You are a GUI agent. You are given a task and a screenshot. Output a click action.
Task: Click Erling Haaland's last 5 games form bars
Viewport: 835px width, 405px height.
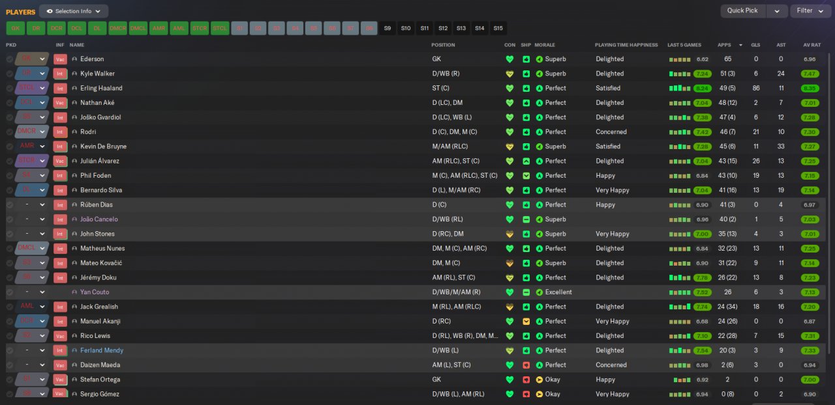pyautogui.click(x=680, y=88)
